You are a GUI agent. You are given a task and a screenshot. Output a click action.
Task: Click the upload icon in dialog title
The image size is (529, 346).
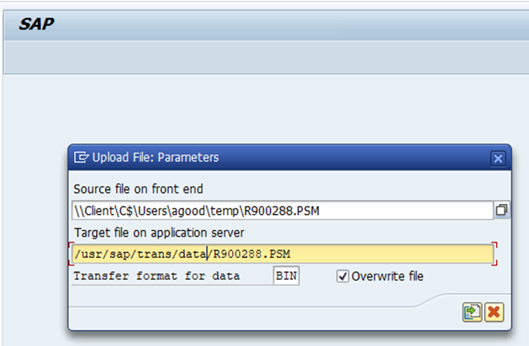click(82, 157)
